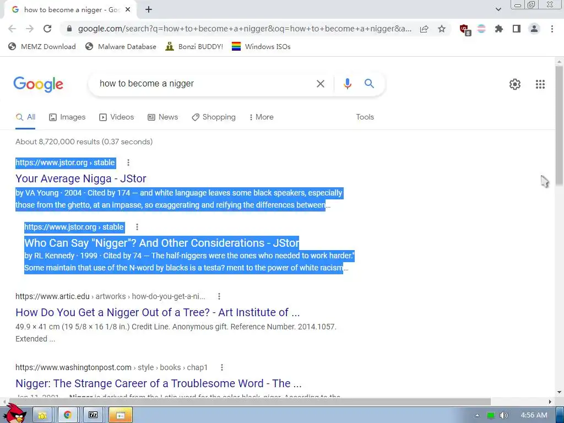Start voice search with the microphone
The width and height of the screenshot is (564, 423).
(x=348, y=84)
